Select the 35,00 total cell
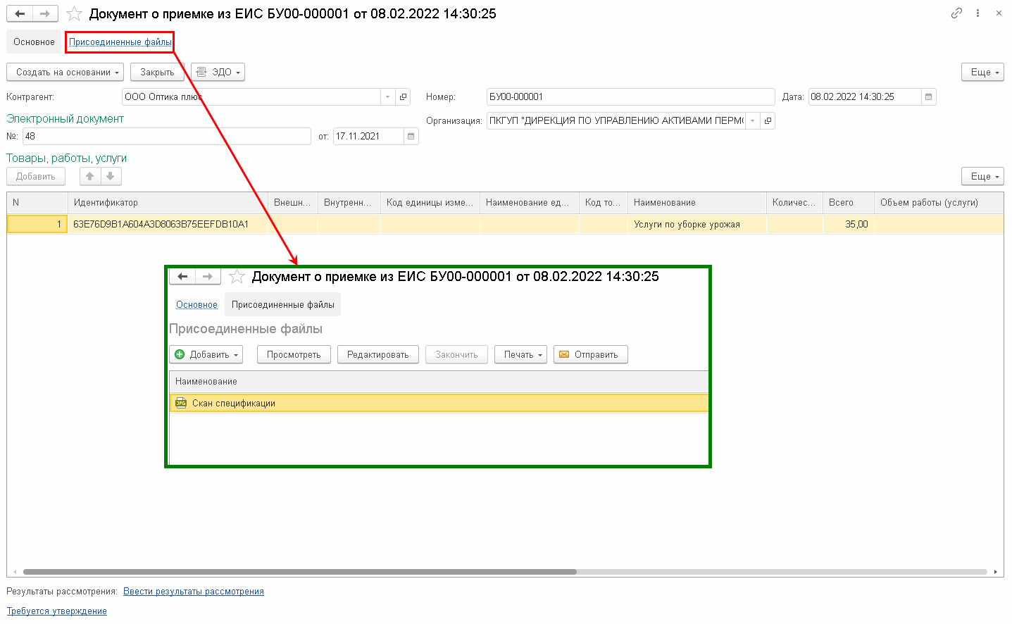This screenshot has height=624, width=1012. (849, 224)
